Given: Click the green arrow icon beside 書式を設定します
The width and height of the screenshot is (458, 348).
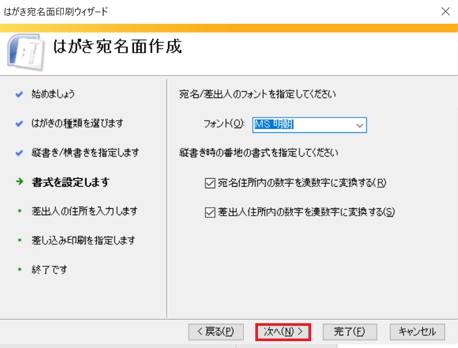Looking at the screenshot, I should 19,182.
